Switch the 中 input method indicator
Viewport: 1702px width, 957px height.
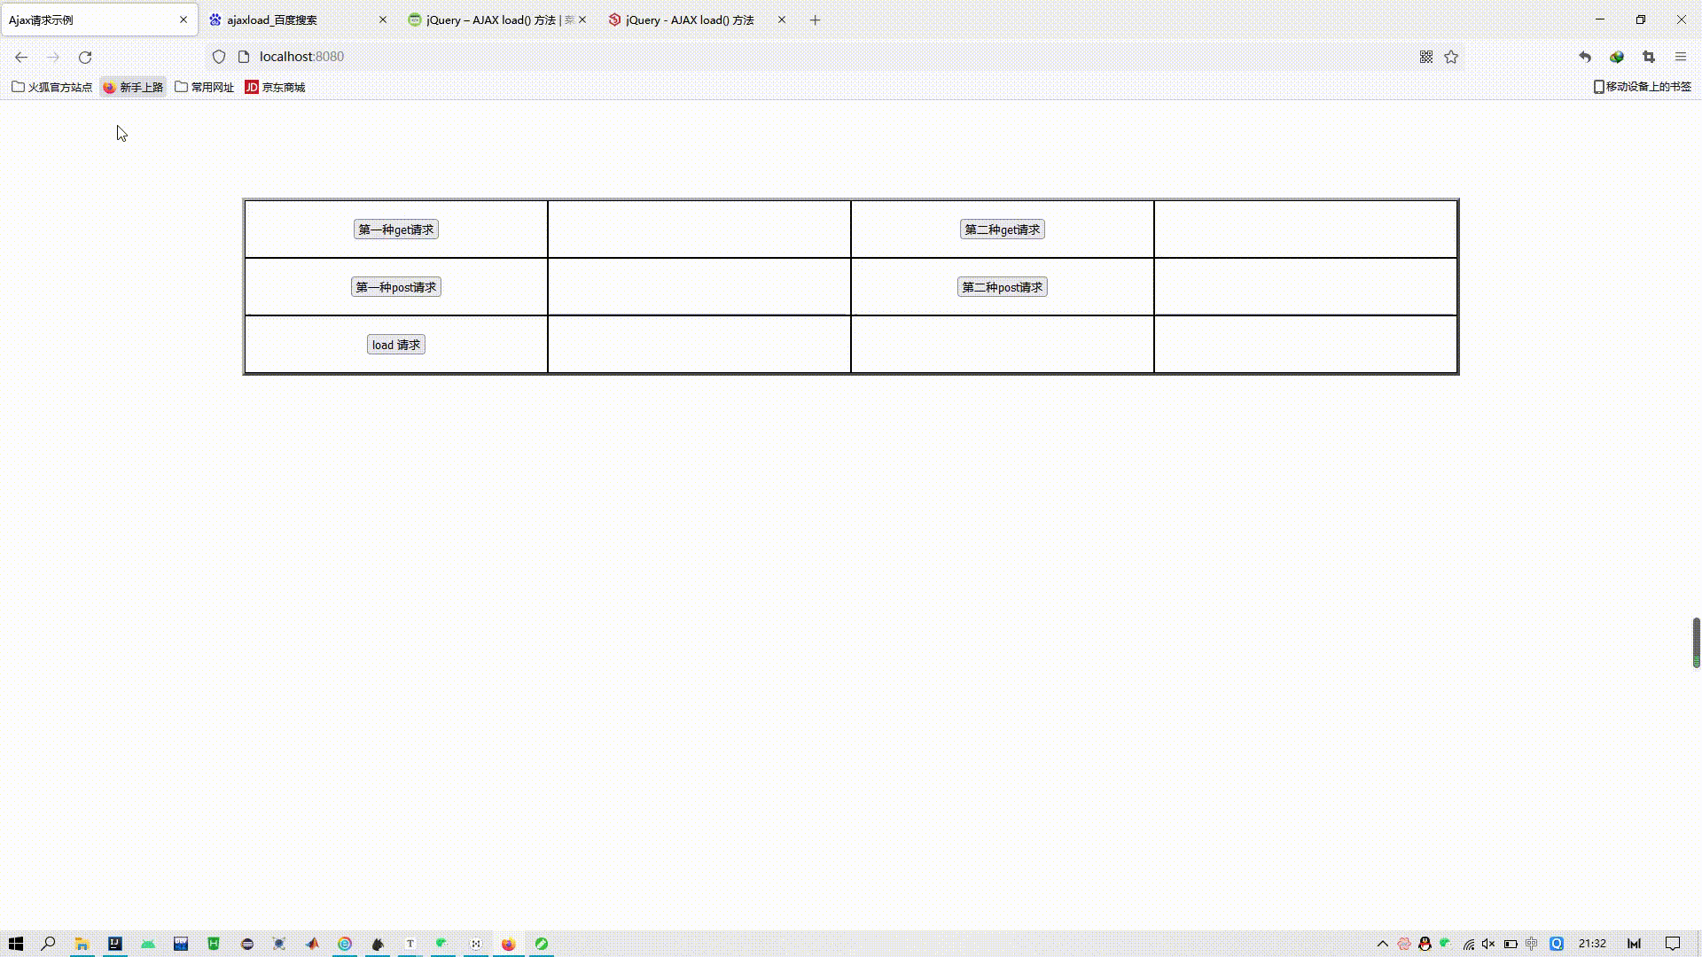(x=1532, y=944)
